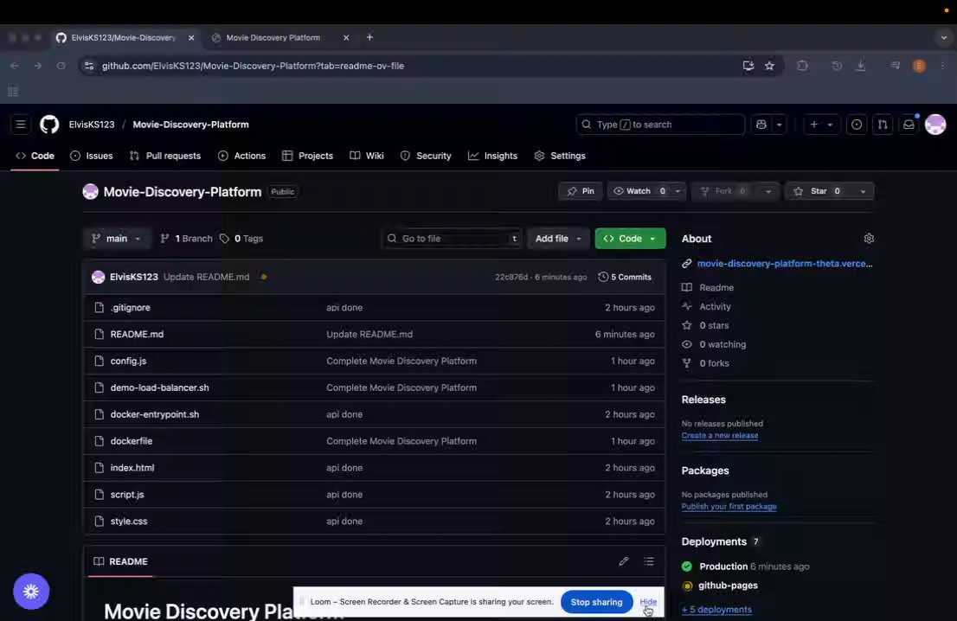Image resolution: width=957 pixels, height=621 pixels.
Task: View the 5 Commits history
Action: click(x=625, y=277)
